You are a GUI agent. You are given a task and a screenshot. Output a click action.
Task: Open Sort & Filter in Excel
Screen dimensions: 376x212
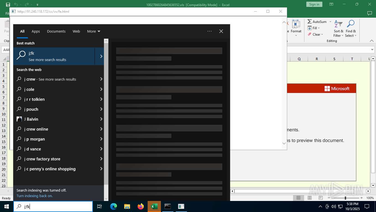(338, 29)
